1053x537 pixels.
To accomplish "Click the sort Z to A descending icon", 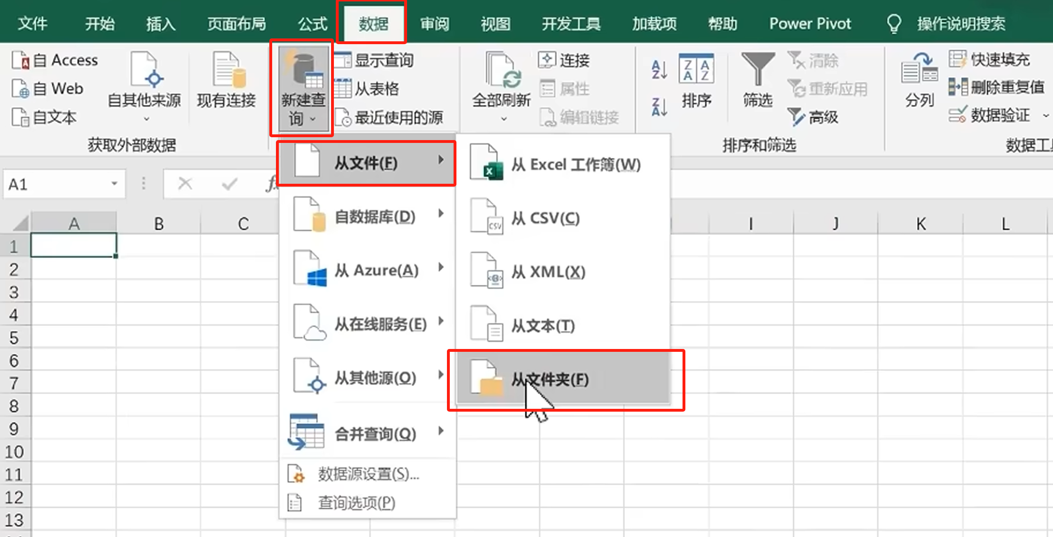I will pos(659,107).
